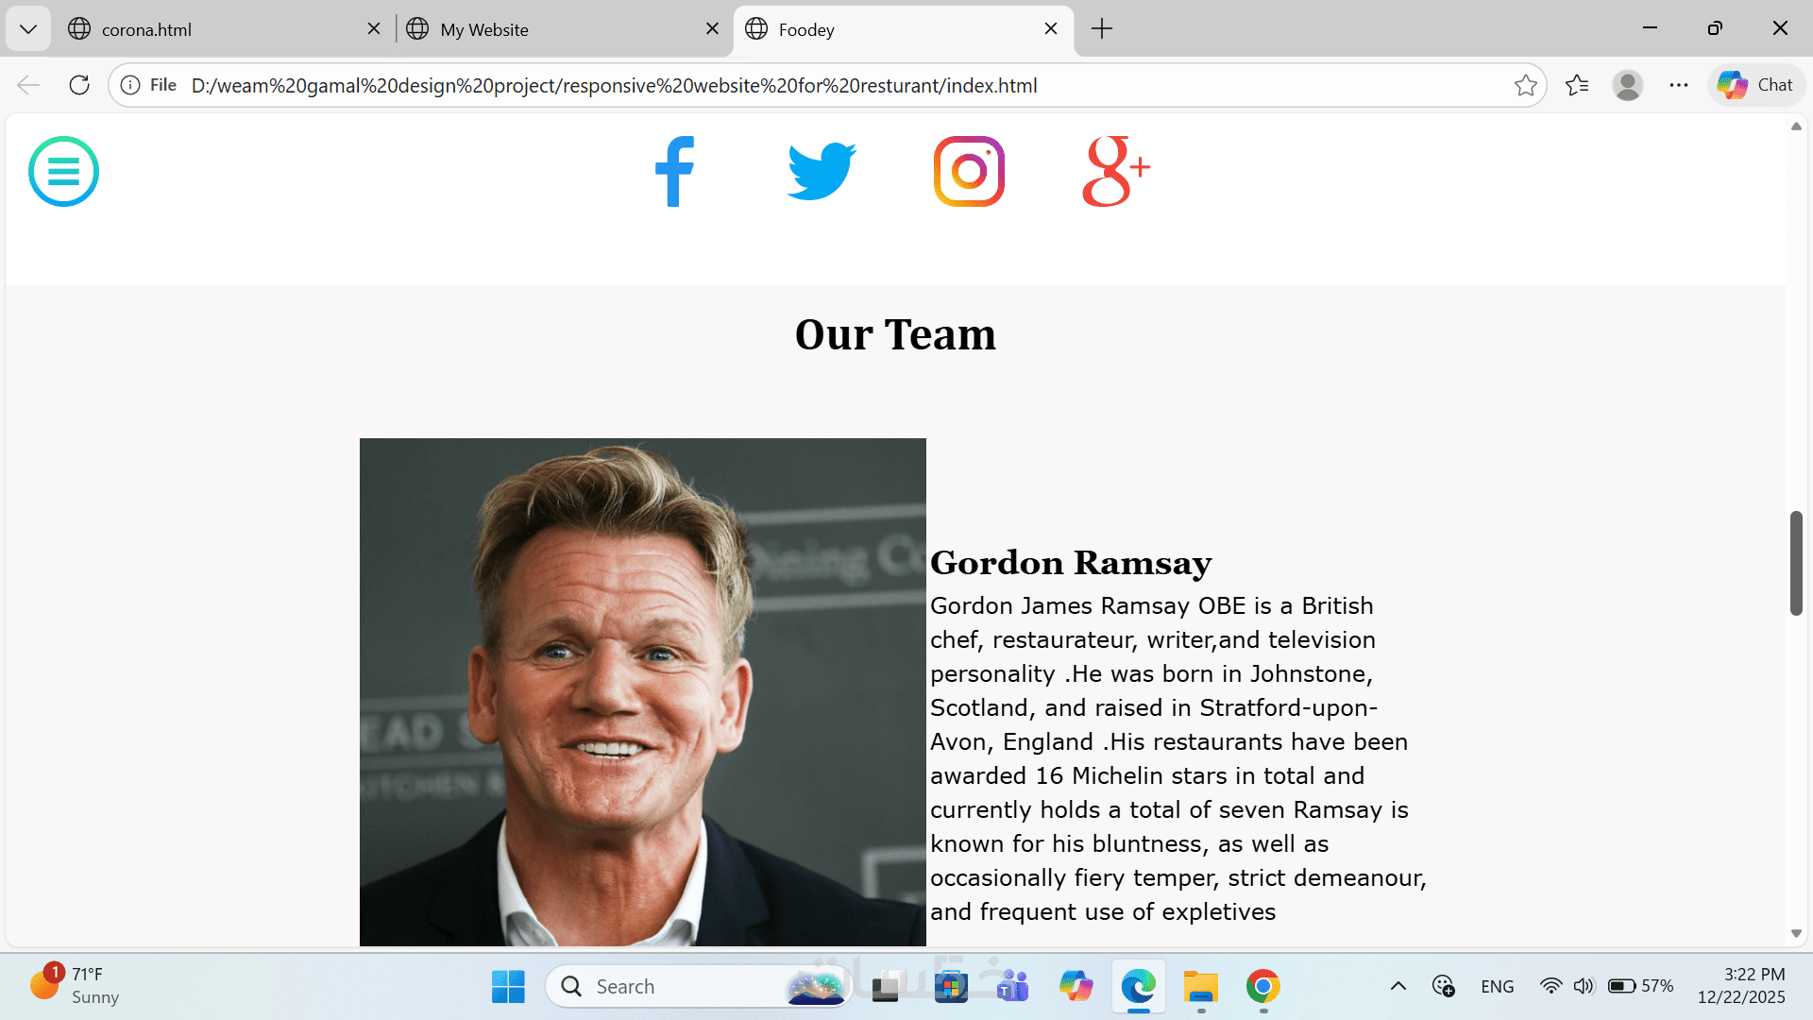Switch to the corona.html tab
Screen dimensions: 1813x1020
pos(146,29)
